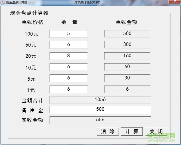Click the 10元 quantity input field
Image resolution: width=181 pixels, height=145 pixels.
coord(69,67)
